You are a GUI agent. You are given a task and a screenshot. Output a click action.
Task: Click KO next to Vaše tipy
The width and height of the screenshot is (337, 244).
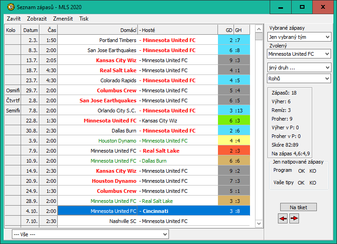click(x=313, y=183)
